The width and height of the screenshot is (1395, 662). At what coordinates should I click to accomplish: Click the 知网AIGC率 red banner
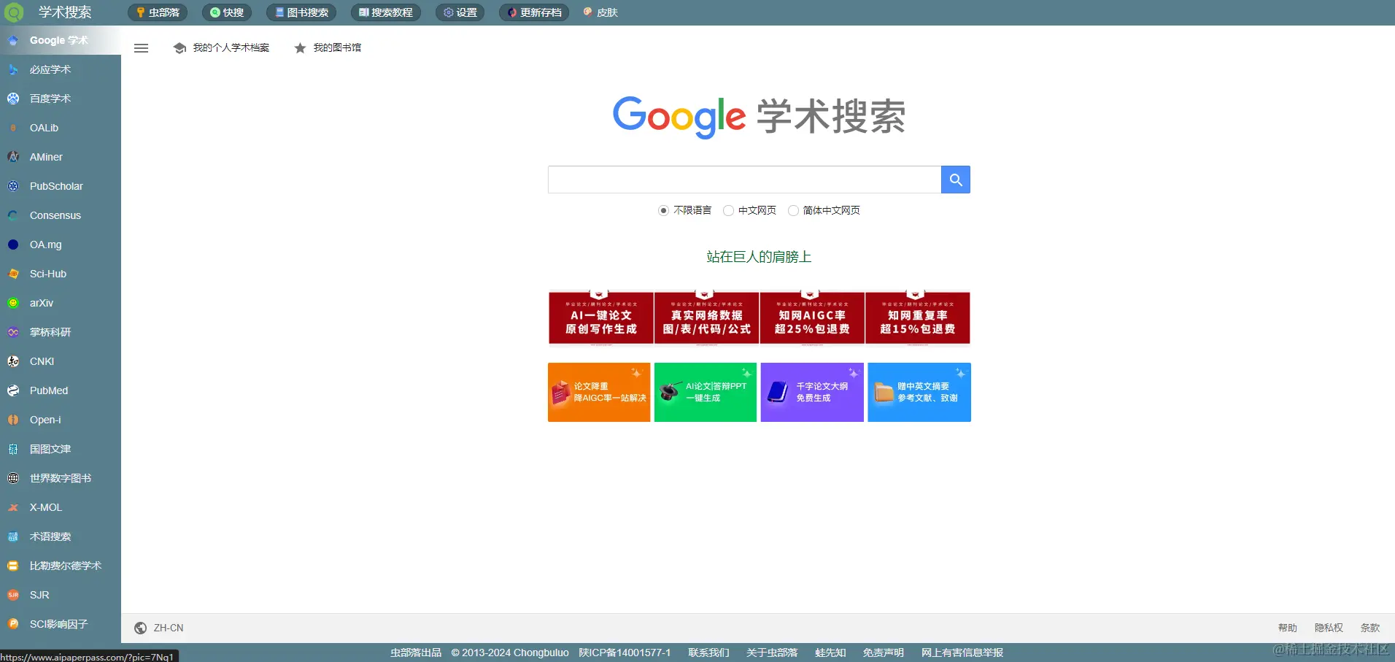point(812,318)
